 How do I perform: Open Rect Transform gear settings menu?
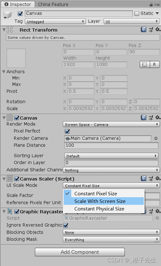tap(158, 30)
